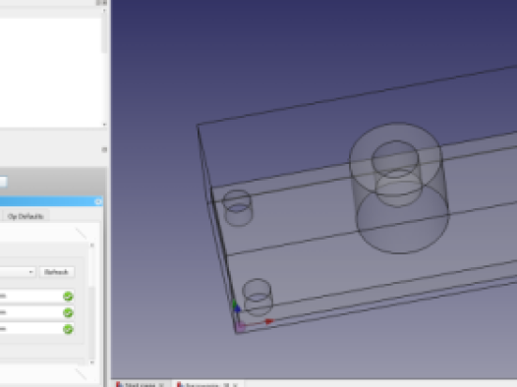Switch to the Op Defaults tab
The height and width of the screenshot is (387, 517).
point(26,216)
